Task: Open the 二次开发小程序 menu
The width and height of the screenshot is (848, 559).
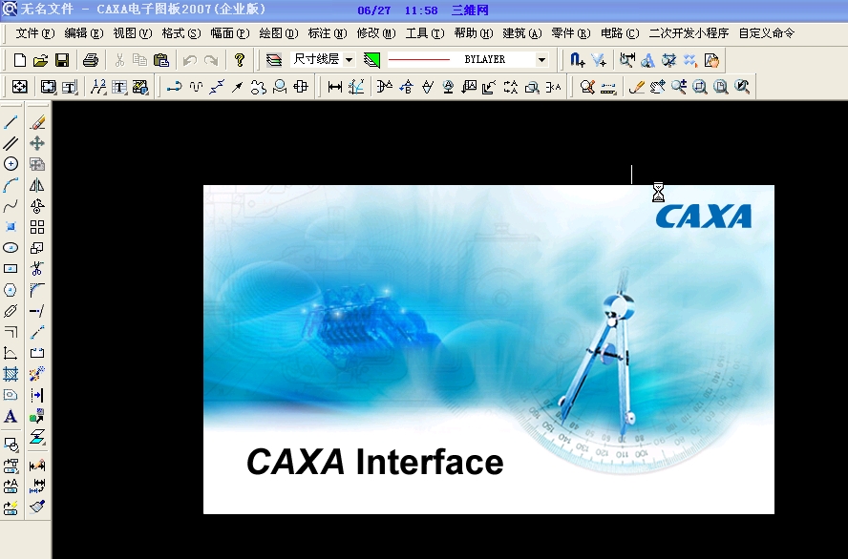Action: pyautogui.click(x=689, y=33)
